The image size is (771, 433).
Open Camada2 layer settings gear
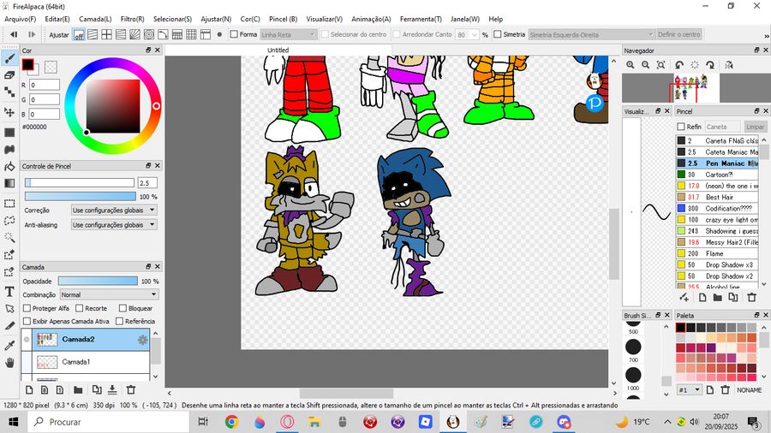(142, 340)
